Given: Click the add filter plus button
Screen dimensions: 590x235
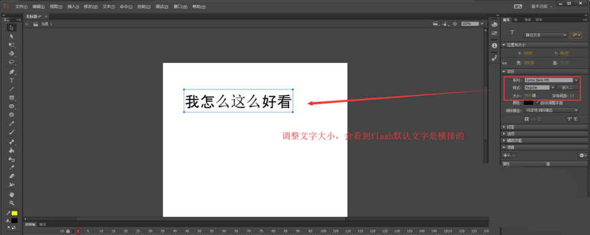Looking at the screenshot, I should 506,155.
